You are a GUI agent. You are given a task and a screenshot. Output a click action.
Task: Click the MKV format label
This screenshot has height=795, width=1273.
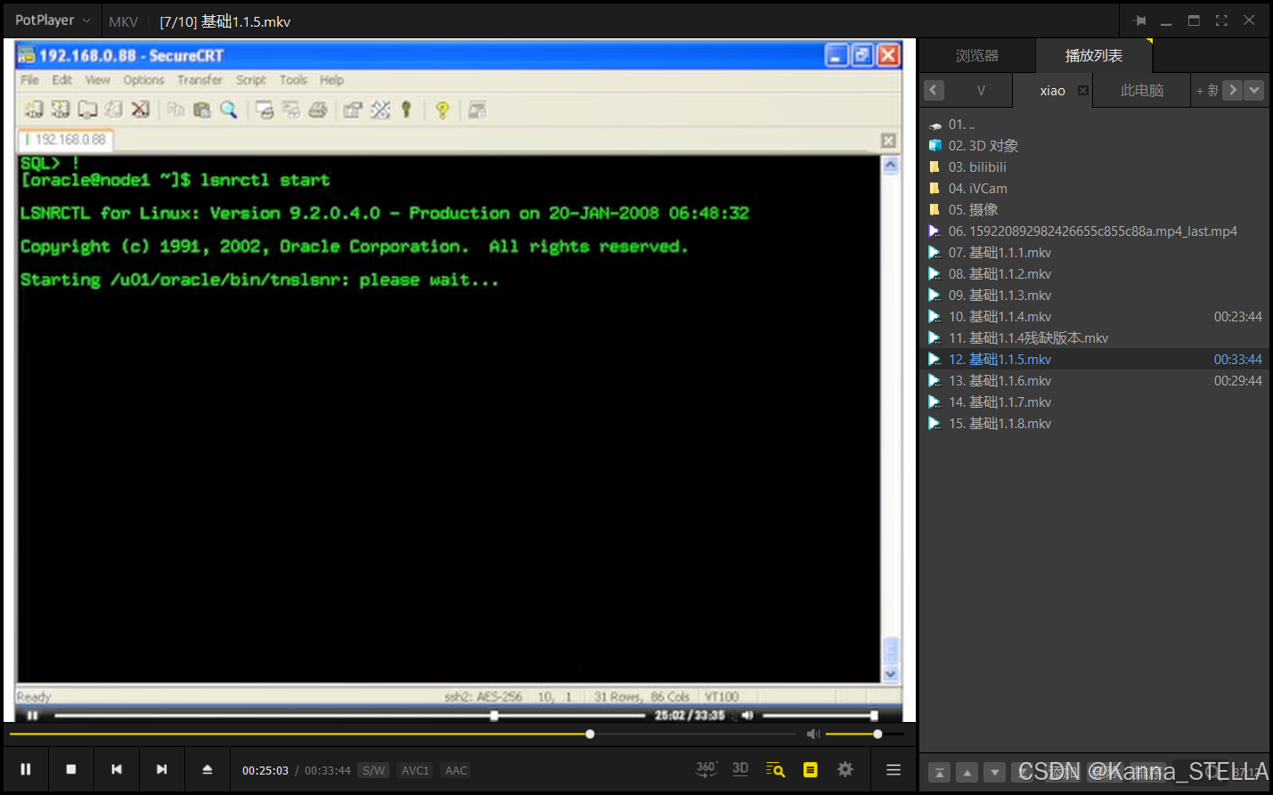click(123, 21)
